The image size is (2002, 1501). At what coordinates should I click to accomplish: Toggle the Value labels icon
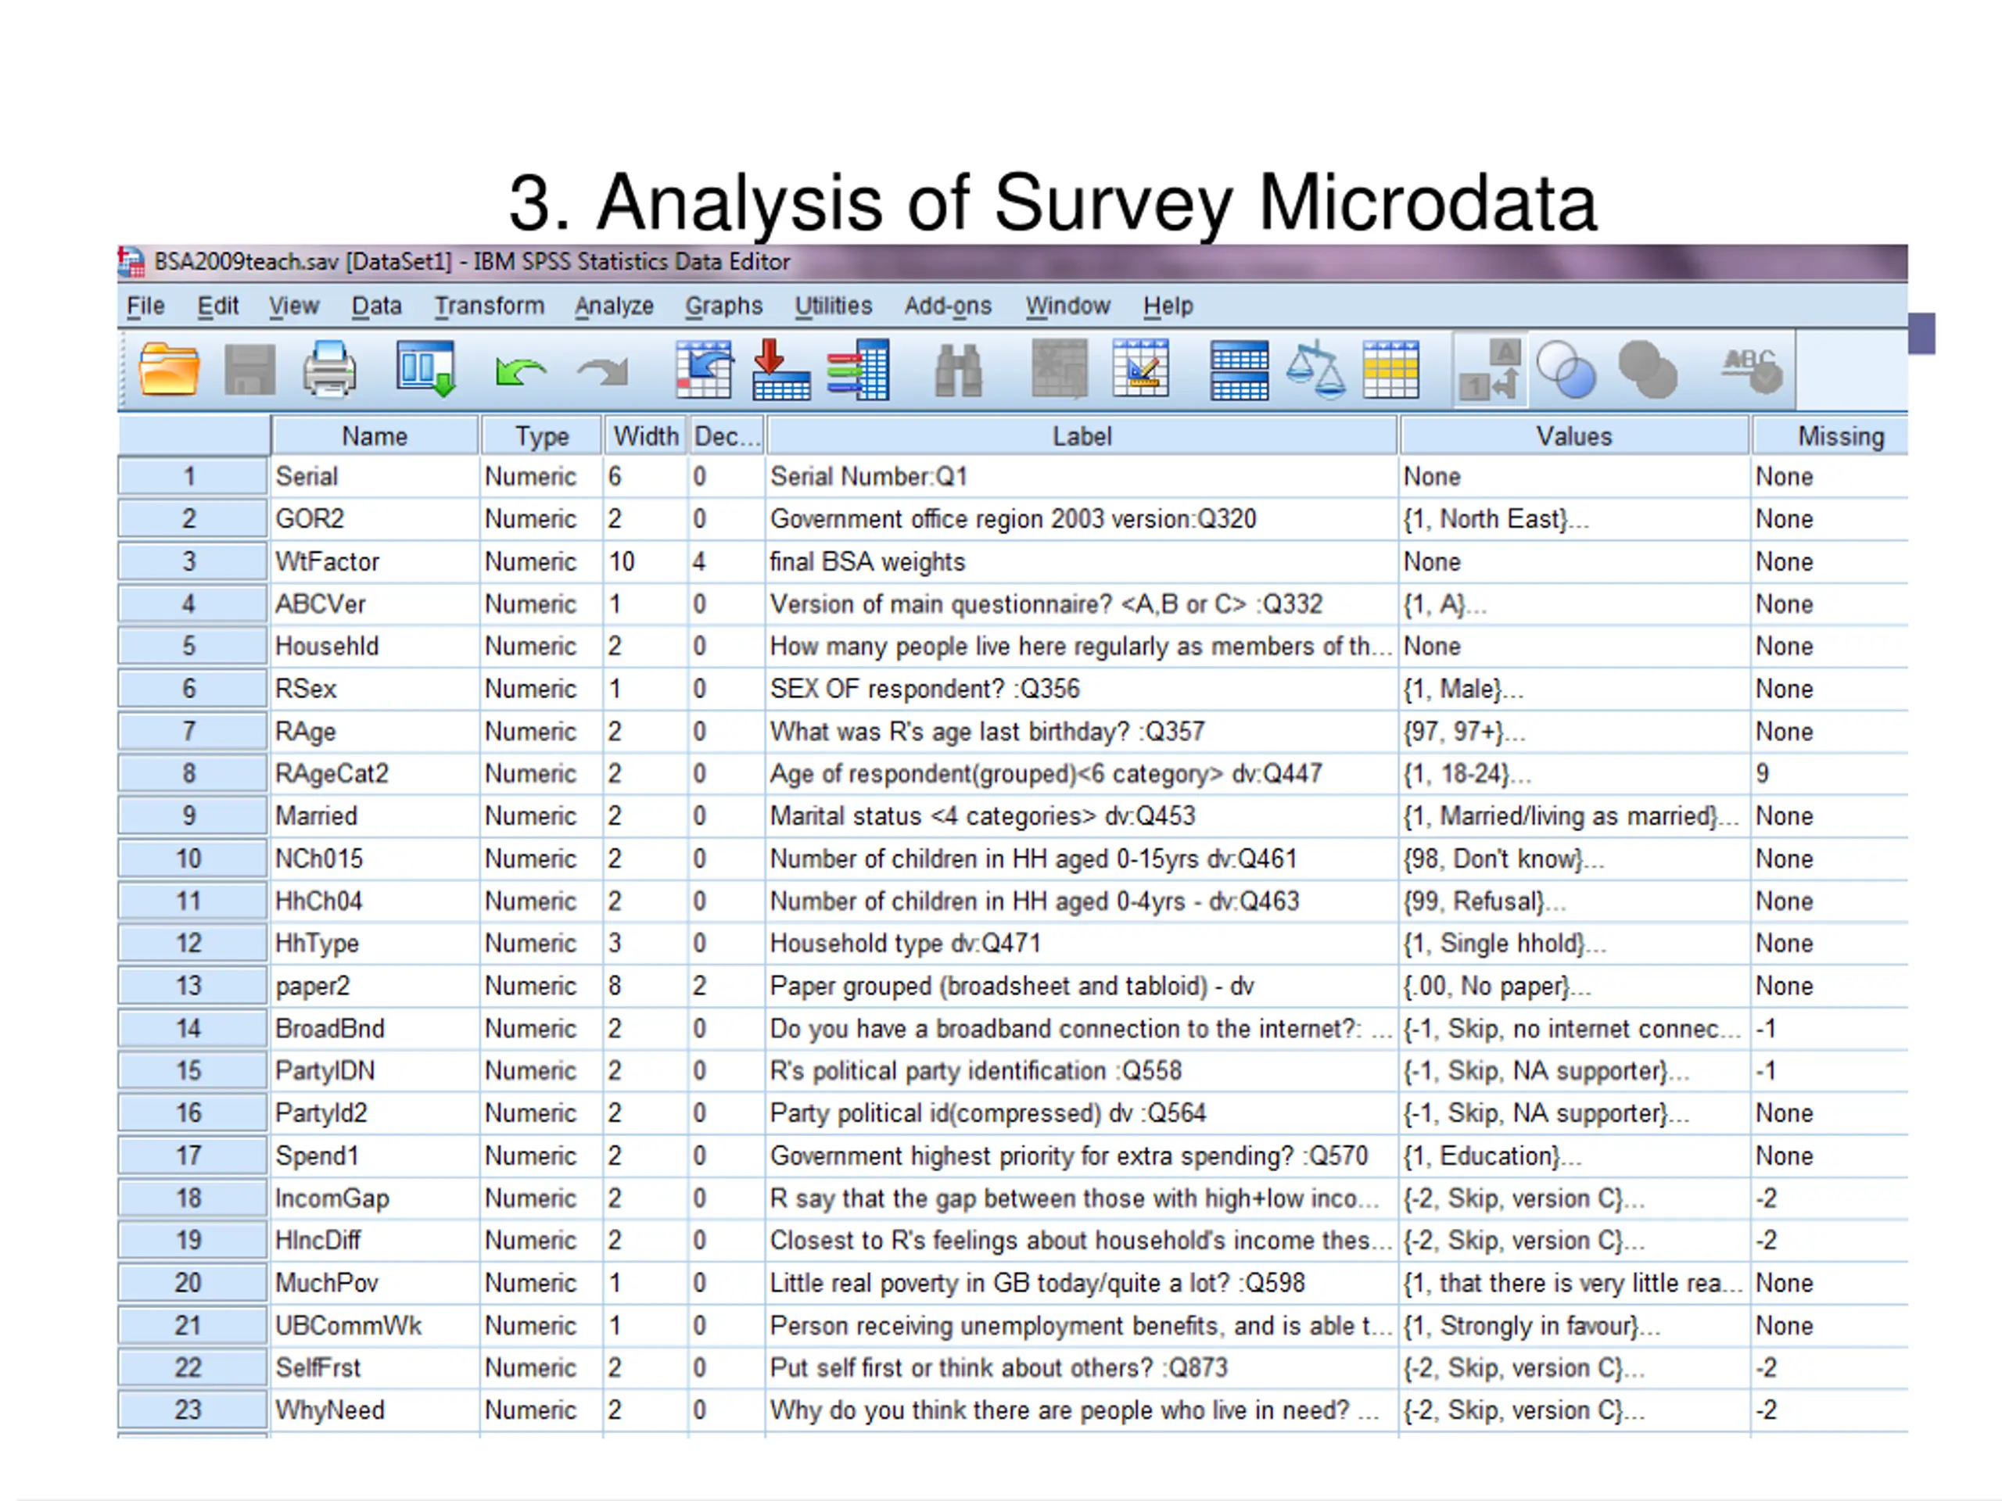coord(1489,369)
